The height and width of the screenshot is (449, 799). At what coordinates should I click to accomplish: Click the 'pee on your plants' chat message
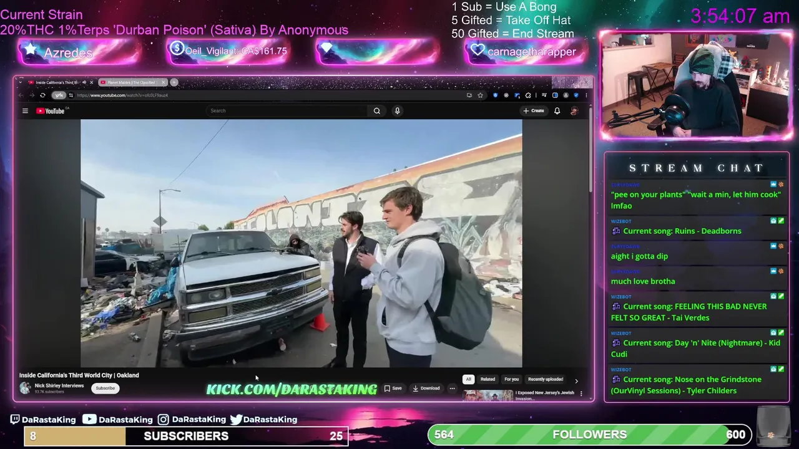point(697,200)
